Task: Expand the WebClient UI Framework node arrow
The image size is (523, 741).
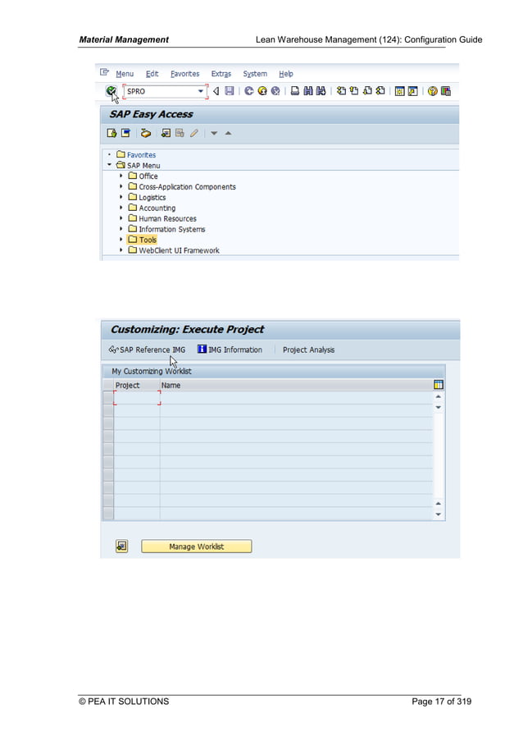Action: click(121, 250)
